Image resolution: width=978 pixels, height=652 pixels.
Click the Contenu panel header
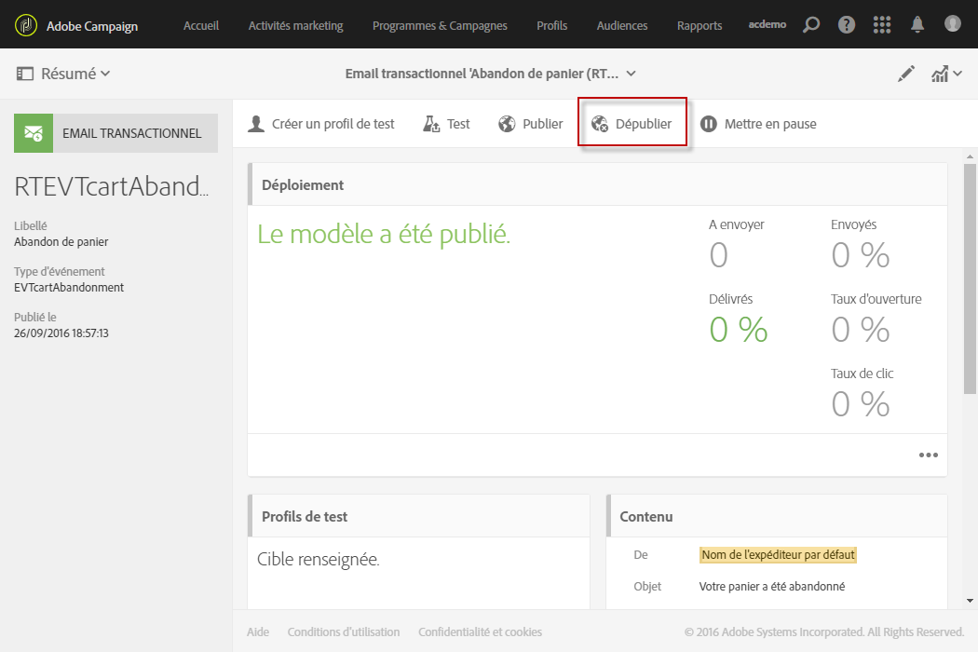[777, 516]
